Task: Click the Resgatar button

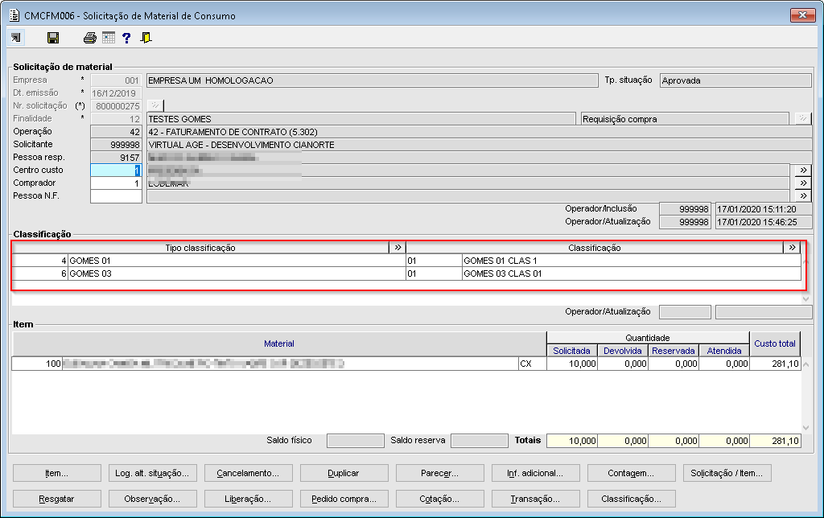Action: [x=57, y=499]
